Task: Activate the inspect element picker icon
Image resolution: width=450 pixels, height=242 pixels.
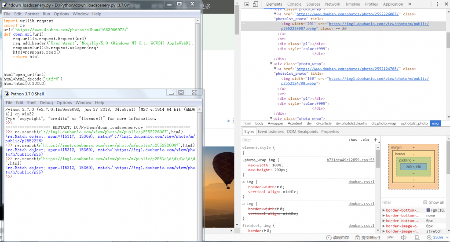Action: (246, 4)
